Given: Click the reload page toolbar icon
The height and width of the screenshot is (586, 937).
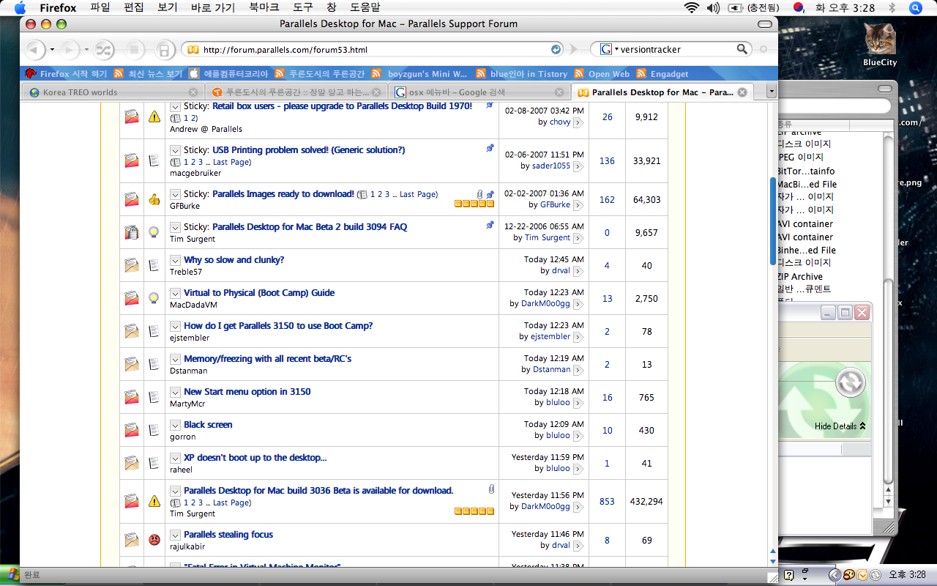Looking at the screenshot, I should (105, 50).
